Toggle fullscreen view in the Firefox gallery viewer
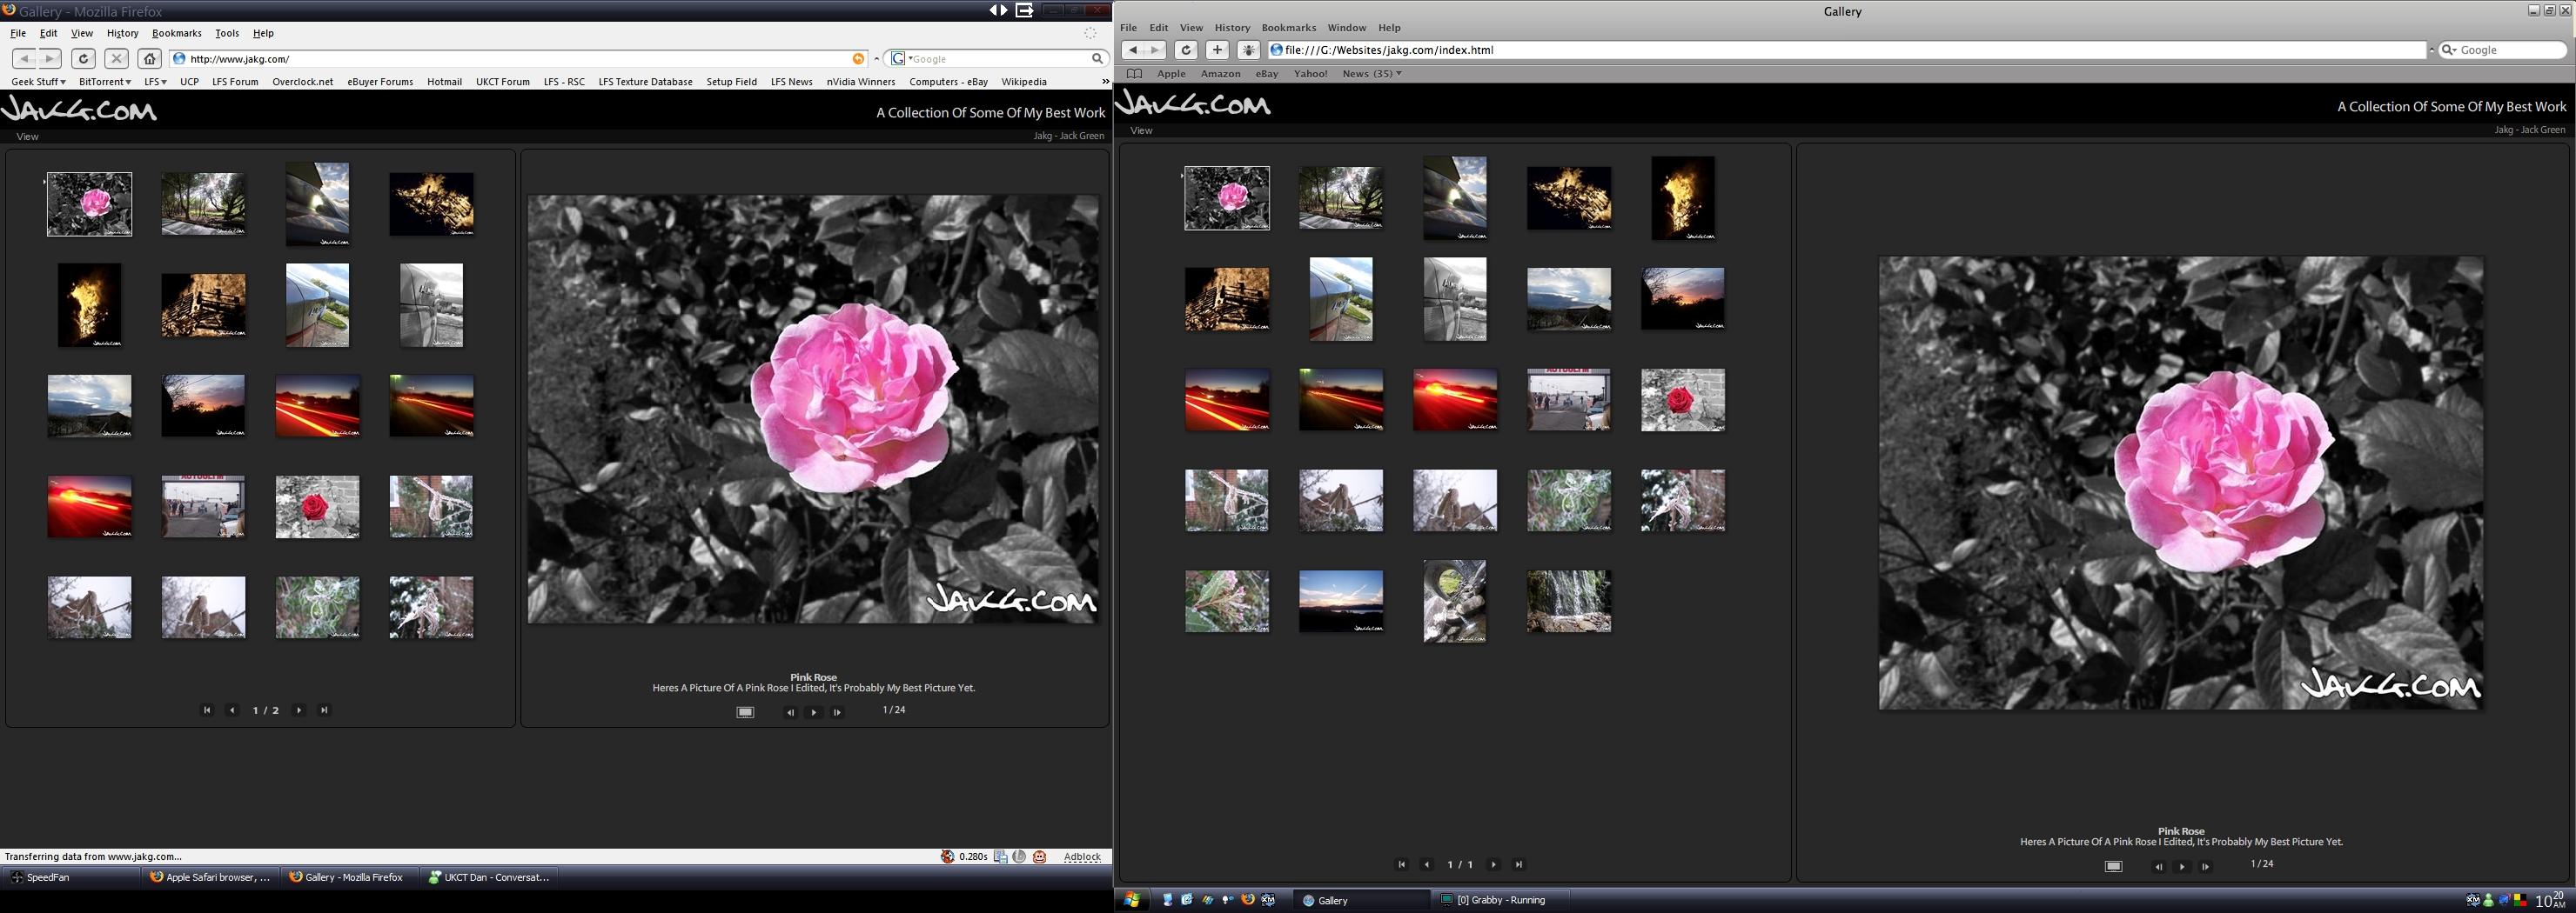The image size is (2576, 913). point(745,712)
